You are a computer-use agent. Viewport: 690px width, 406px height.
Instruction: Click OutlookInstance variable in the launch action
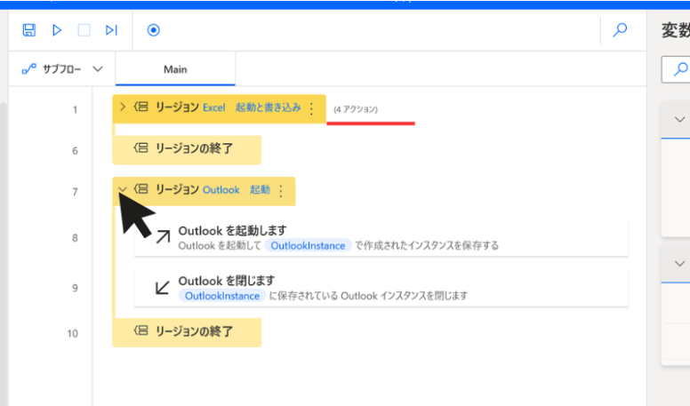tap(308, 245)
